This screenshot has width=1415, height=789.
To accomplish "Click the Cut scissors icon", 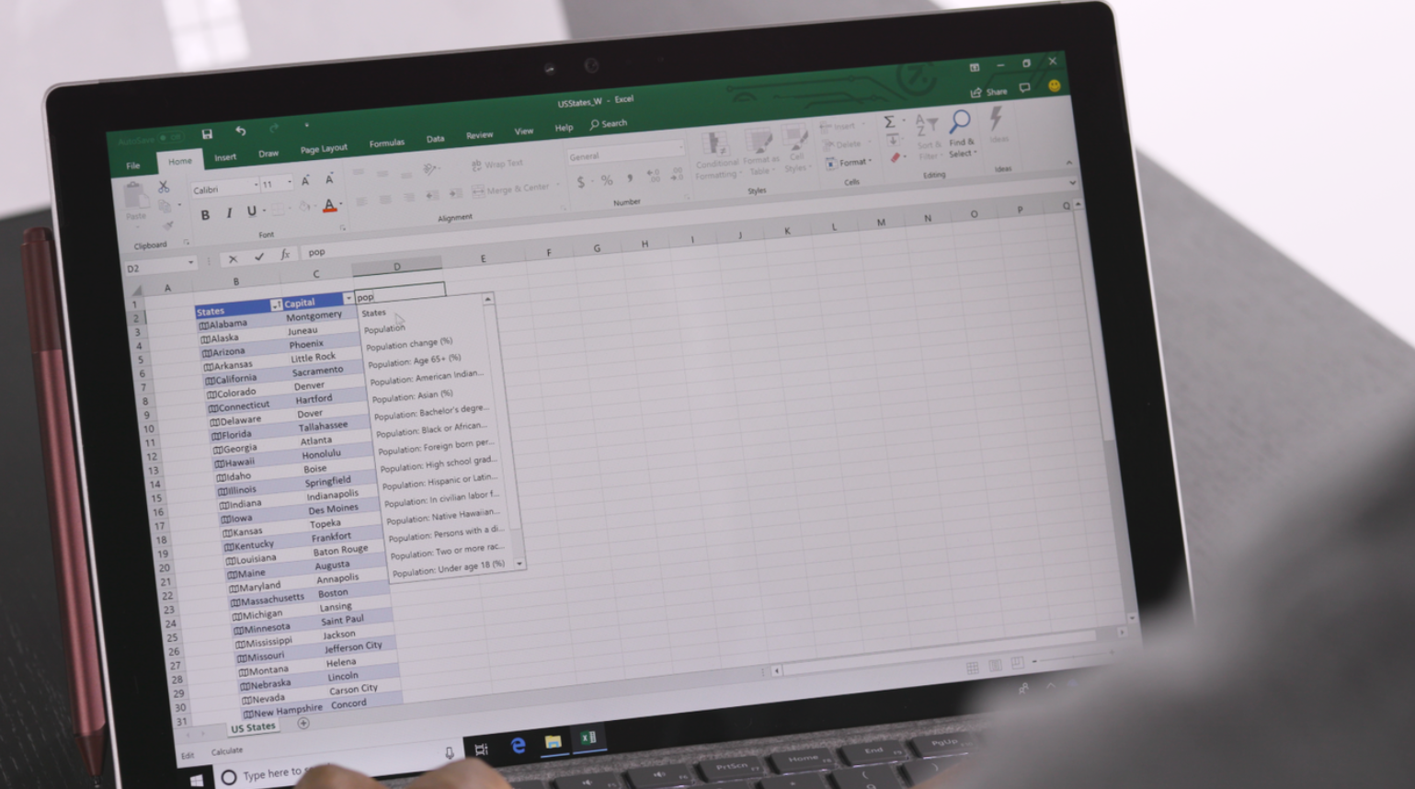I will [x=164, y=187].
